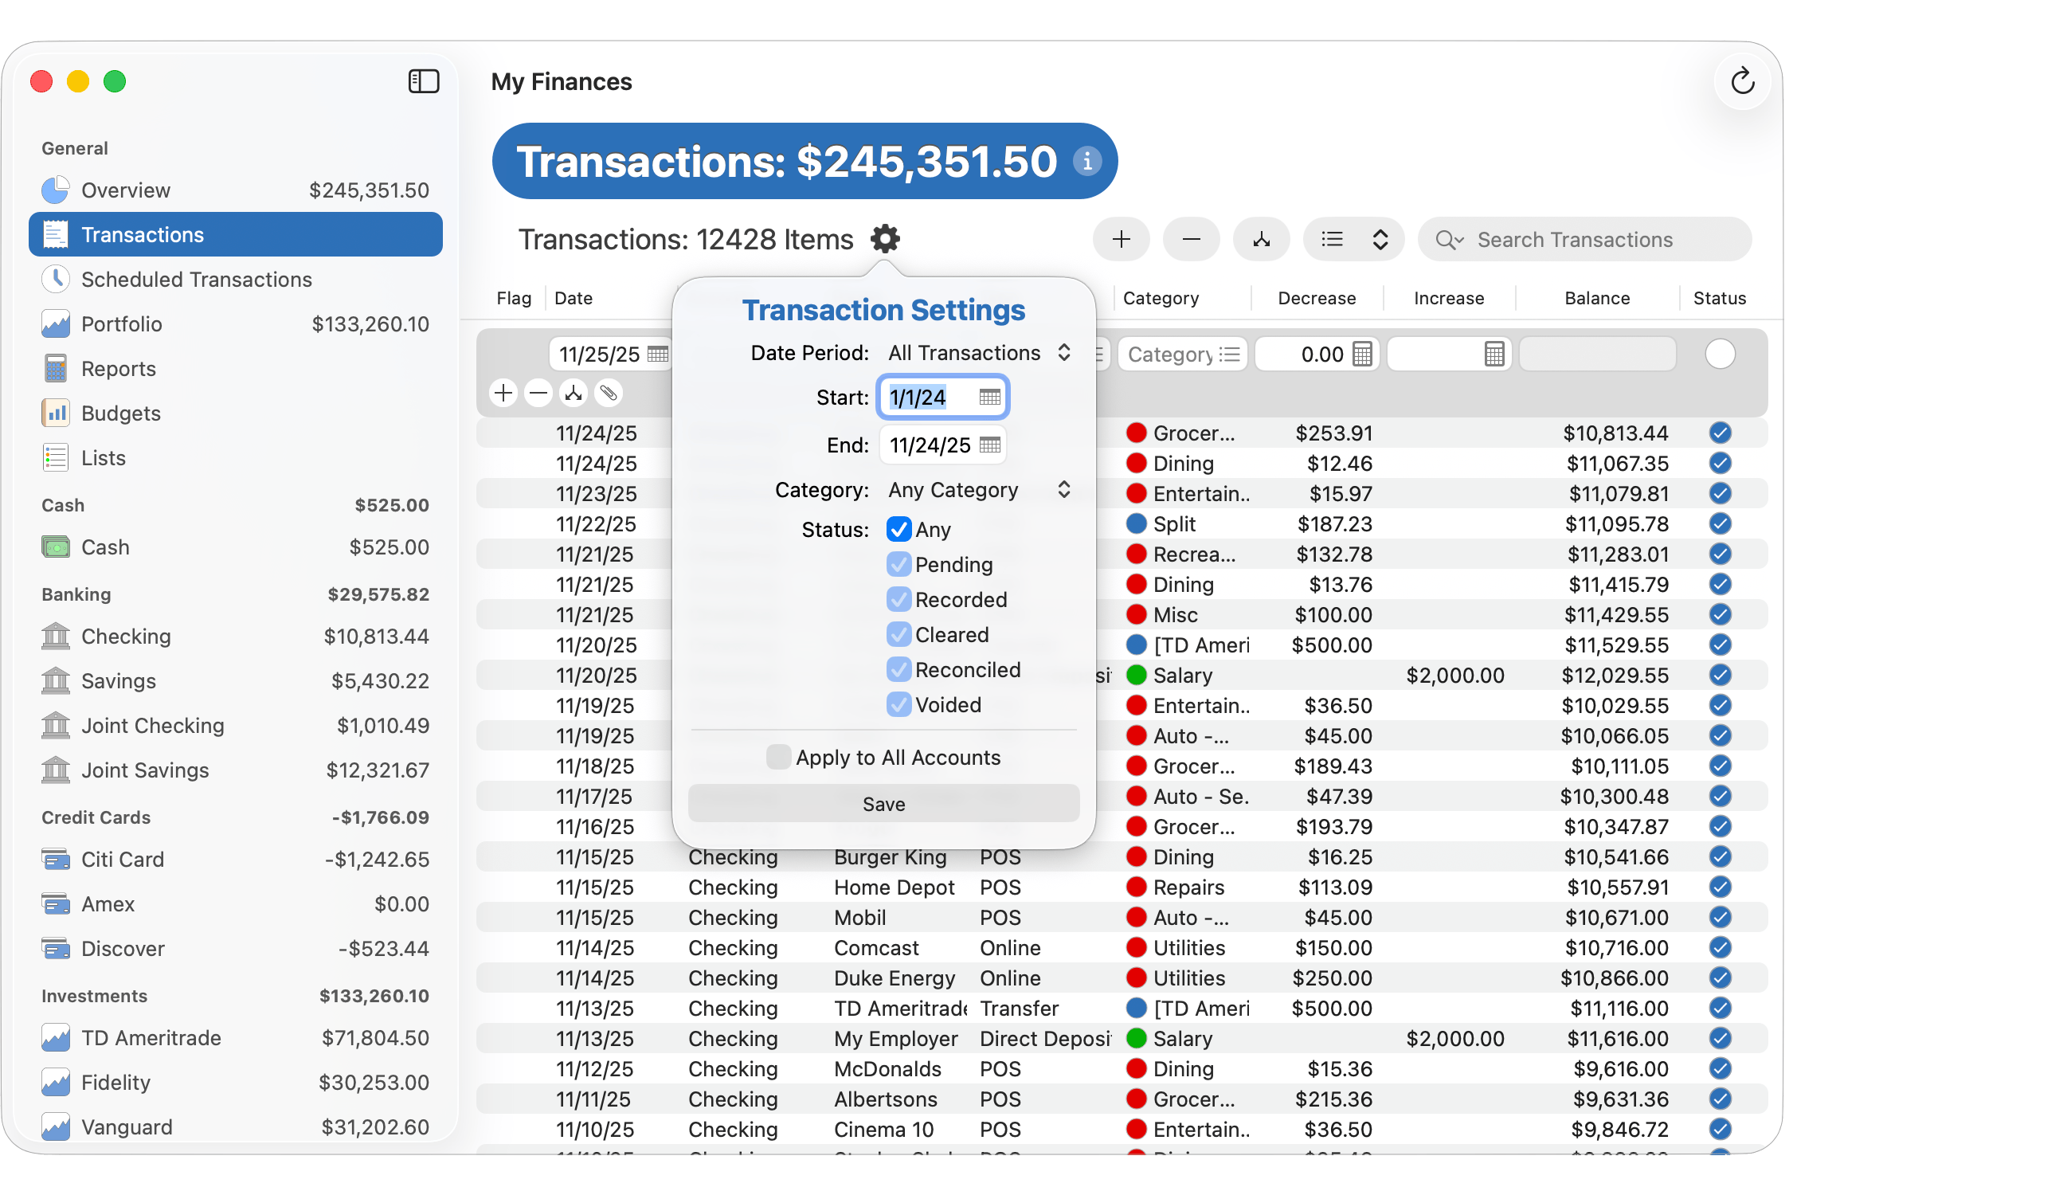
Task: Click the split transaction toolbar icon
Action: 1261,239
